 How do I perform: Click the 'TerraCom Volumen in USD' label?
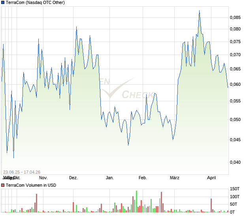click(x=31, y=185)
